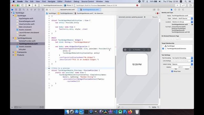
Task: Select the File inspector icon
Action: [x=171, y=10]
